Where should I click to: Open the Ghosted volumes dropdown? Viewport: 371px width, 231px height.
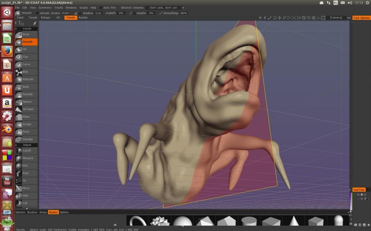pos(165,8)
